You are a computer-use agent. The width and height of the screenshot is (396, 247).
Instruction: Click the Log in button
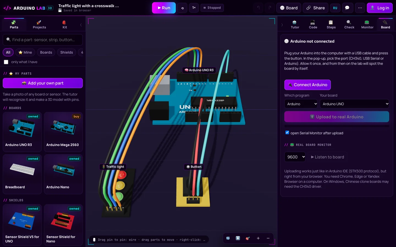(x=380, y=8)
